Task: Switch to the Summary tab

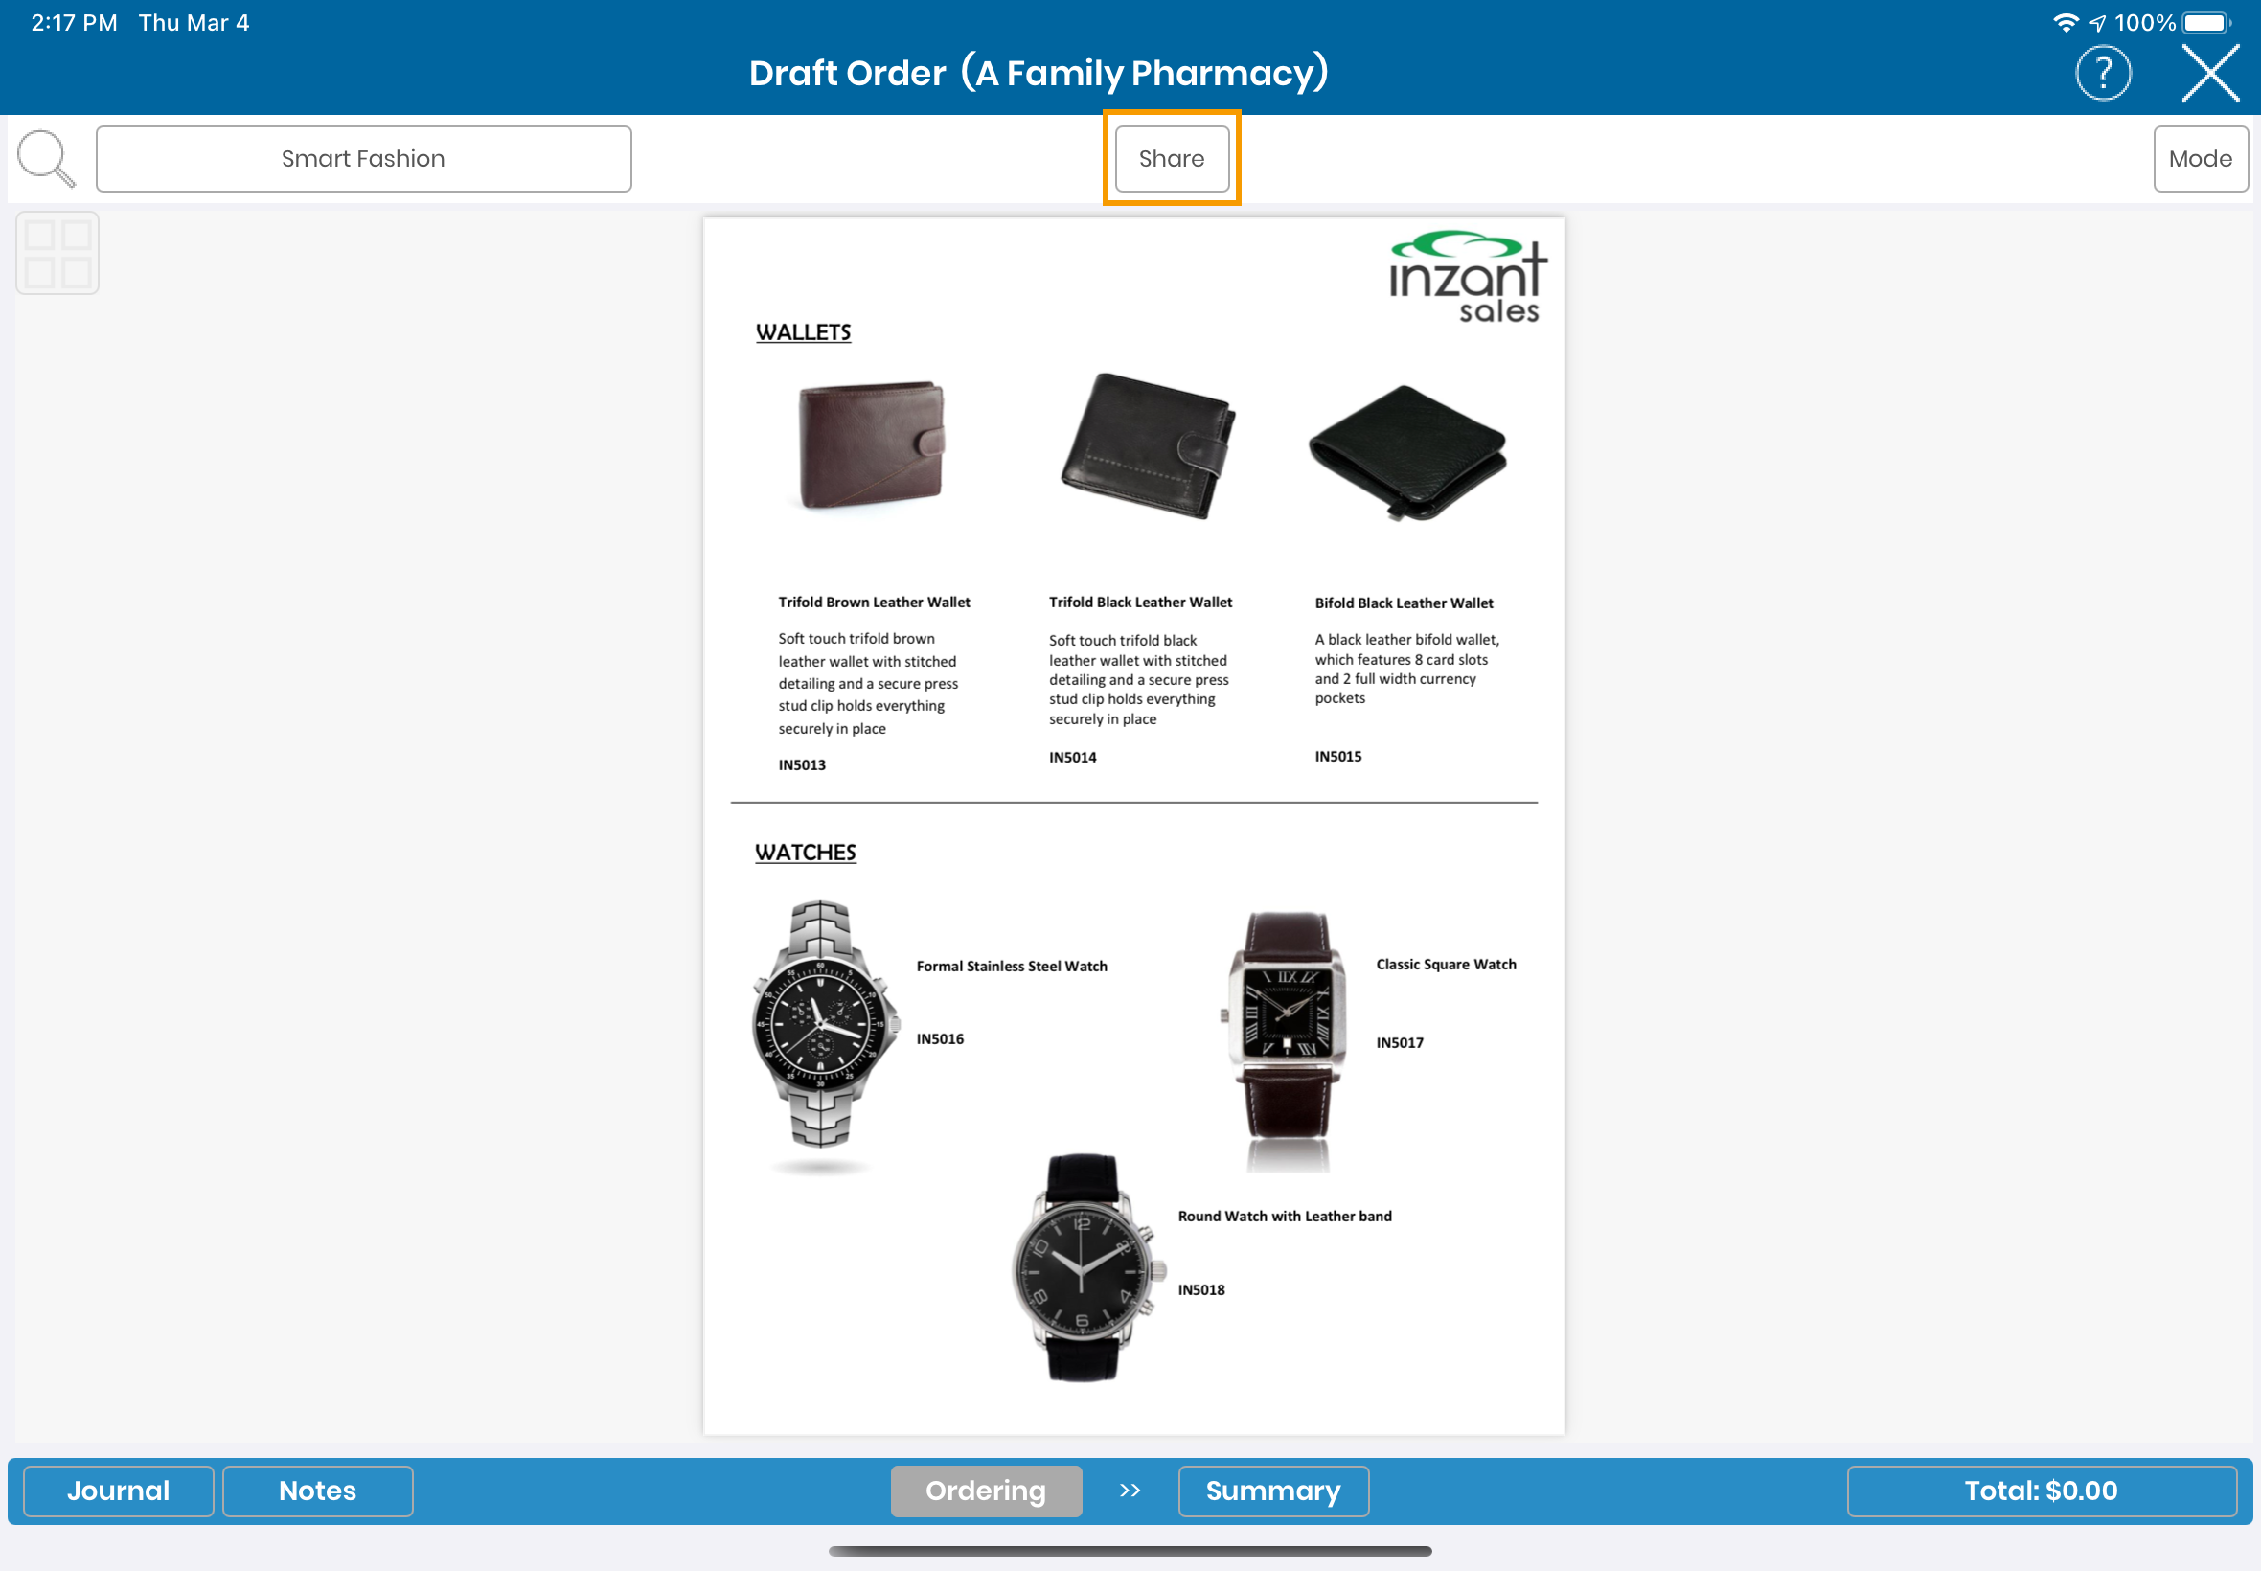Action: (x=1272, y=1491)
